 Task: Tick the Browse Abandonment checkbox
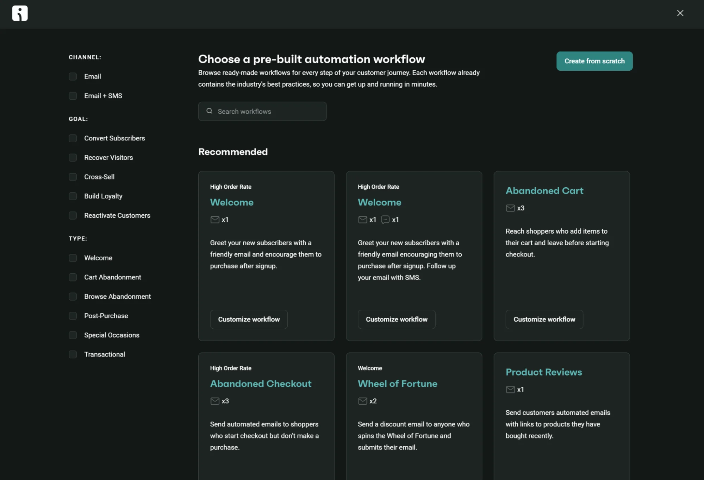tap(73, 297)
